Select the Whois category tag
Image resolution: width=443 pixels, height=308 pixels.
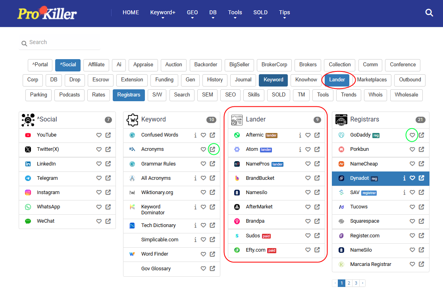(375, 95)
